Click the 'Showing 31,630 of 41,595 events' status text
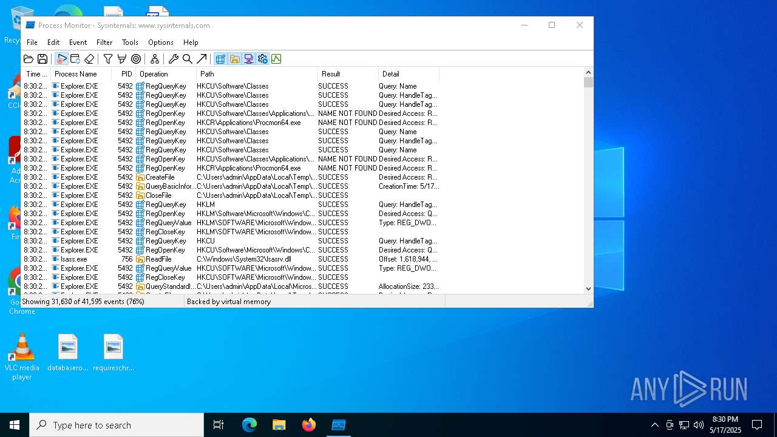The image size is (777, 437). 83,302
